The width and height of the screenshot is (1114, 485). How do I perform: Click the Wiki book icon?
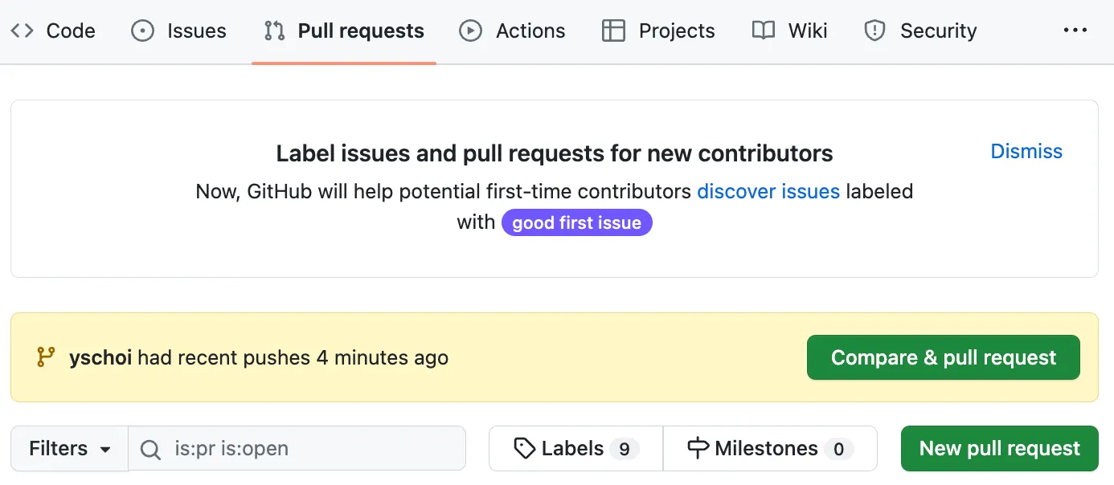763,31
